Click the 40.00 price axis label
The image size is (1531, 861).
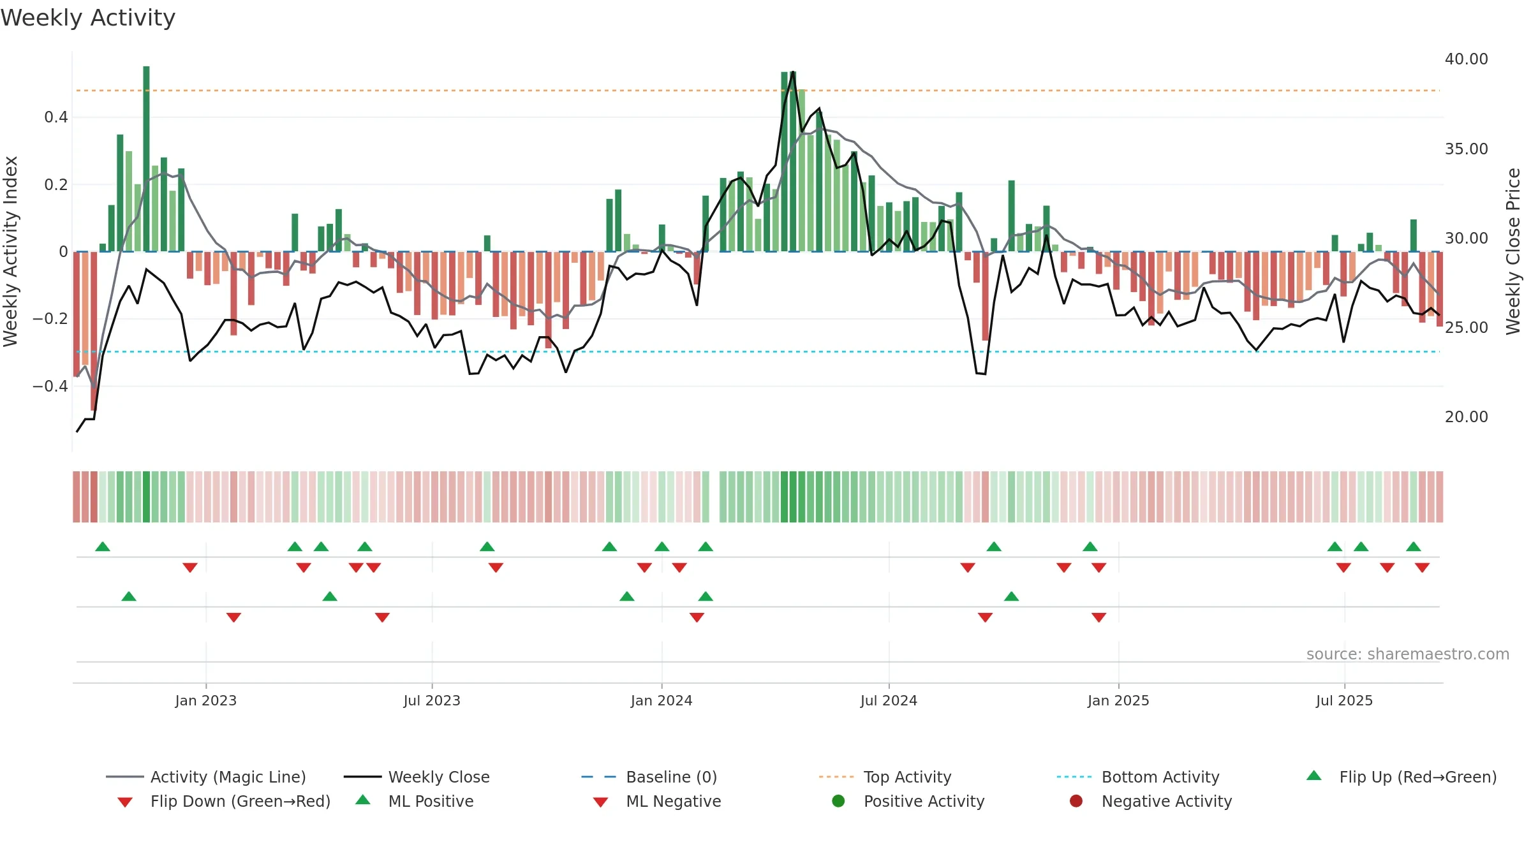click(x=1467, y=59)
